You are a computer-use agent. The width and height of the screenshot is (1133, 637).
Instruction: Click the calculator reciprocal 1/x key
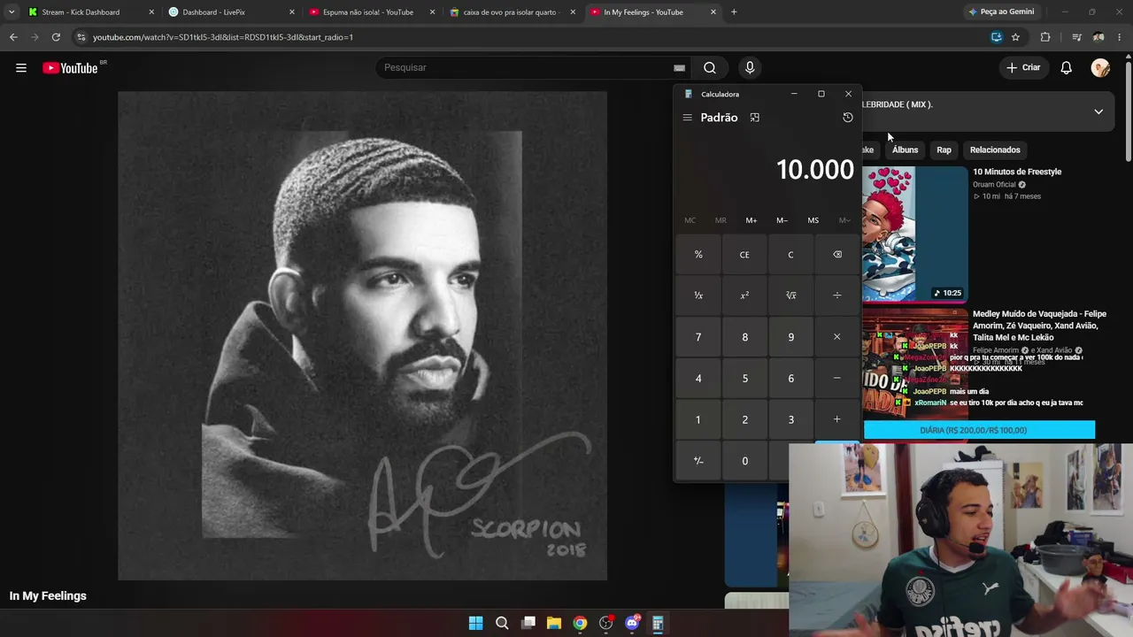click(x=698, y=295)
